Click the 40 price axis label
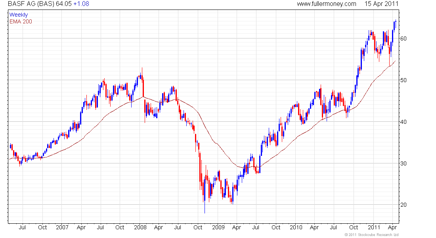The image size is (436, 238). (x=403, y=122)
